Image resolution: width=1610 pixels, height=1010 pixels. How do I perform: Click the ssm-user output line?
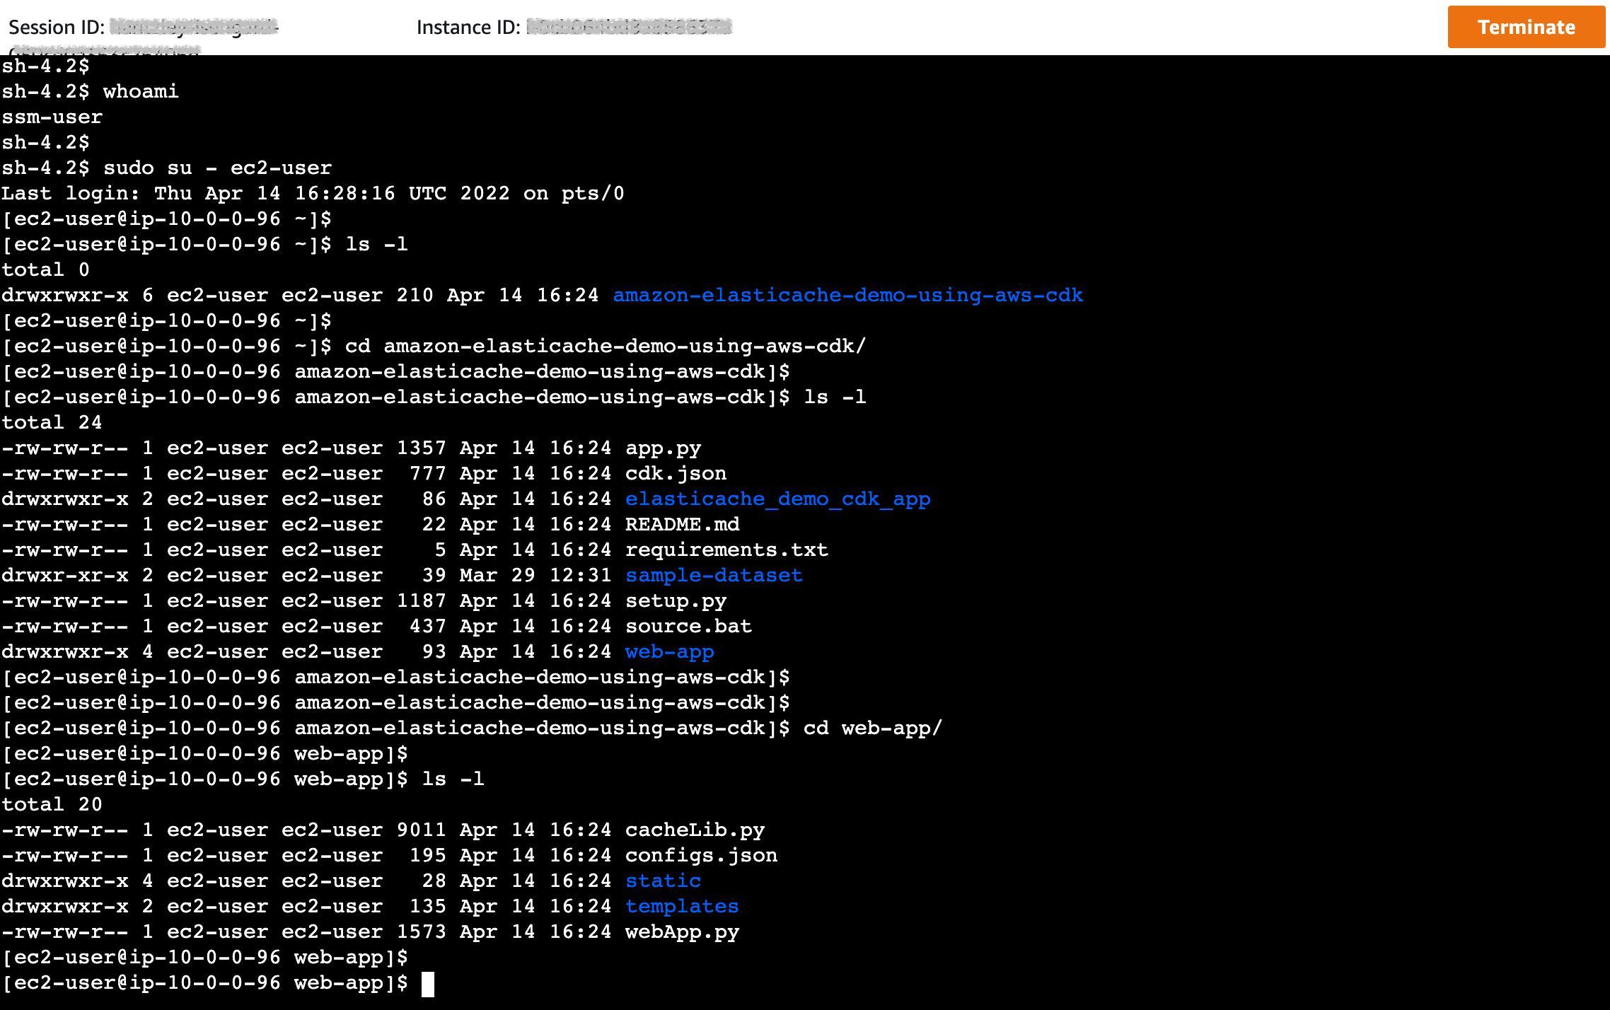[52, 117]
